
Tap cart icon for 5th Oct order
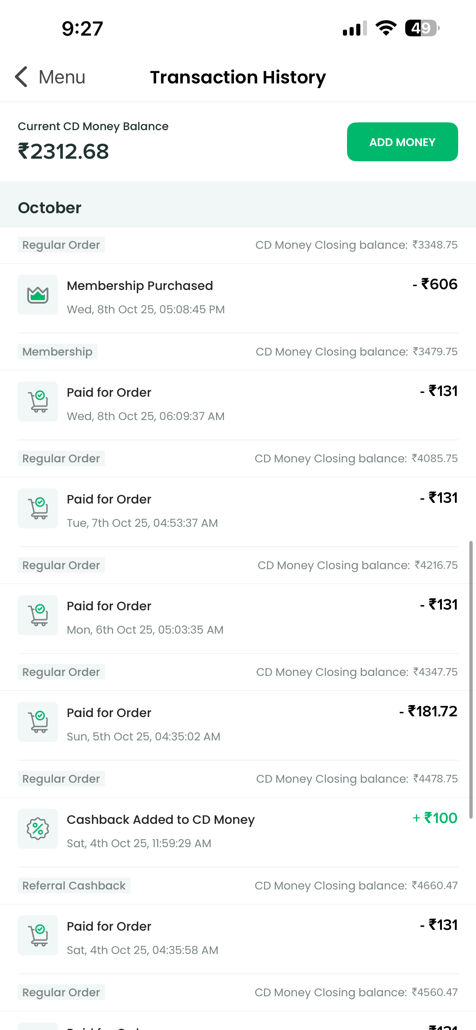point(38,722)
